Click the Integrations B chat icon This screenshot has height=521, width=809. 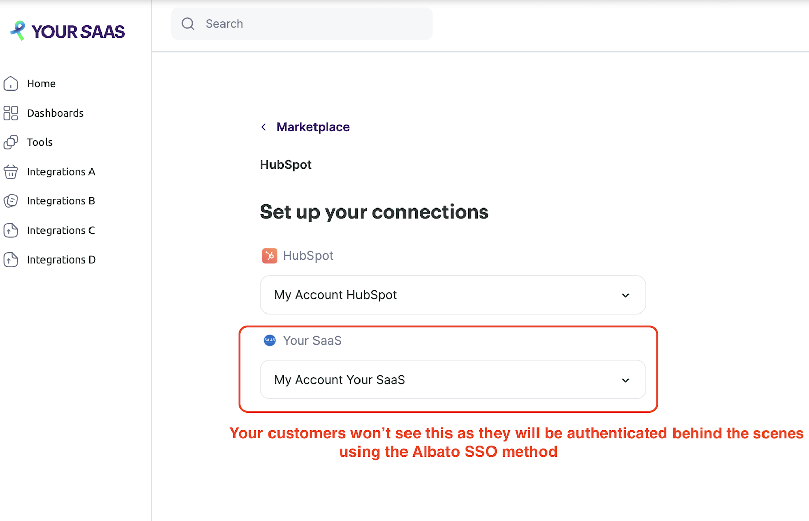coord(11,201)
